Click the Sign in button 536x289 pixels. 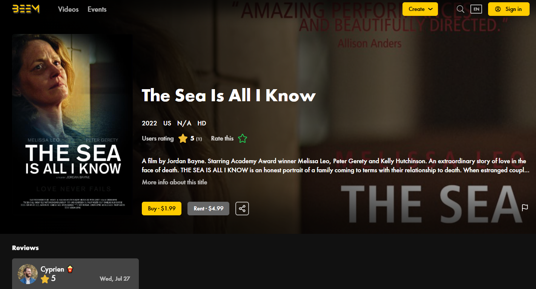508,9
